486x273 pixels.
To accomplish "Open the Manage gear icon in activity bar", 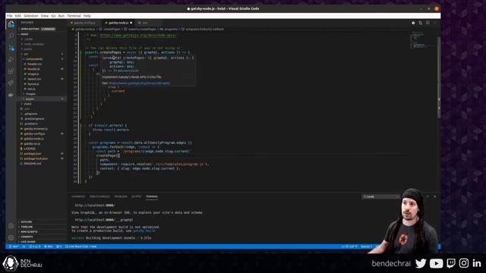I will 11,237.
